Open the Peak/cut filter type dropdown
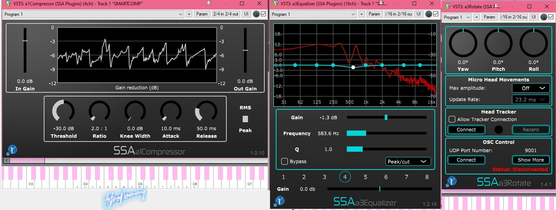 [408, 162]
